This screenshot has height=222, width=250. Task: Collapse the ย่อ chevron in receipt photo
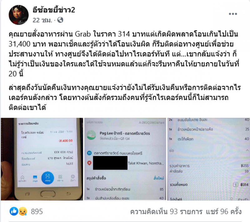247,150
